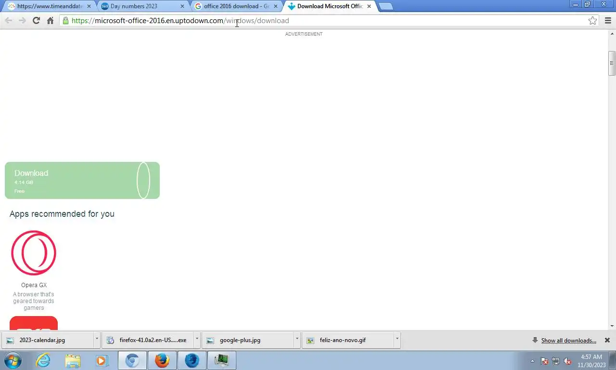Click the scrollbar up arrow
This screenshot has height=370, width=616.
[612, 33]
